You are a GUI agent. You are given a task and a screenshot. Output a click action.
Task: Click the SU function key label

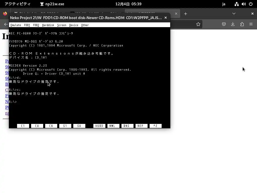click(x=79, y=126)
